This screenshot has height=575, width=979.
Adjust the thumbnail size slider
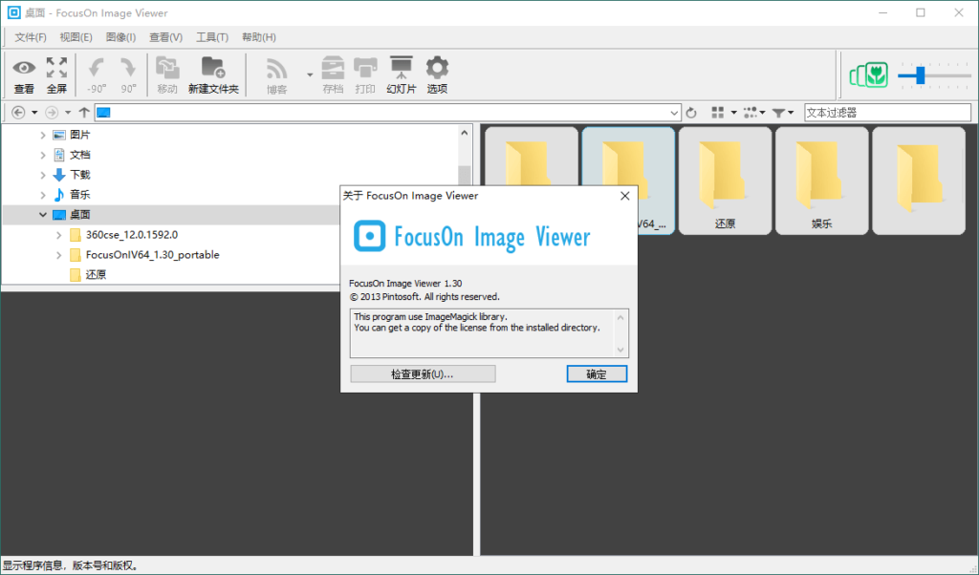point(921,75)
